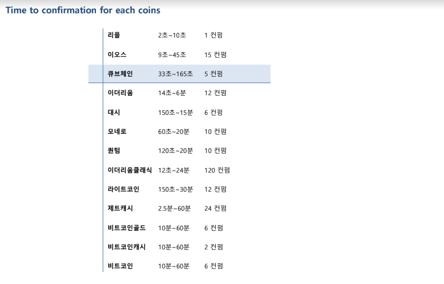The height and width of the screenshot is (284, 444).
Task: Click the 33초~165초 time range
Action: pos(175,74)
